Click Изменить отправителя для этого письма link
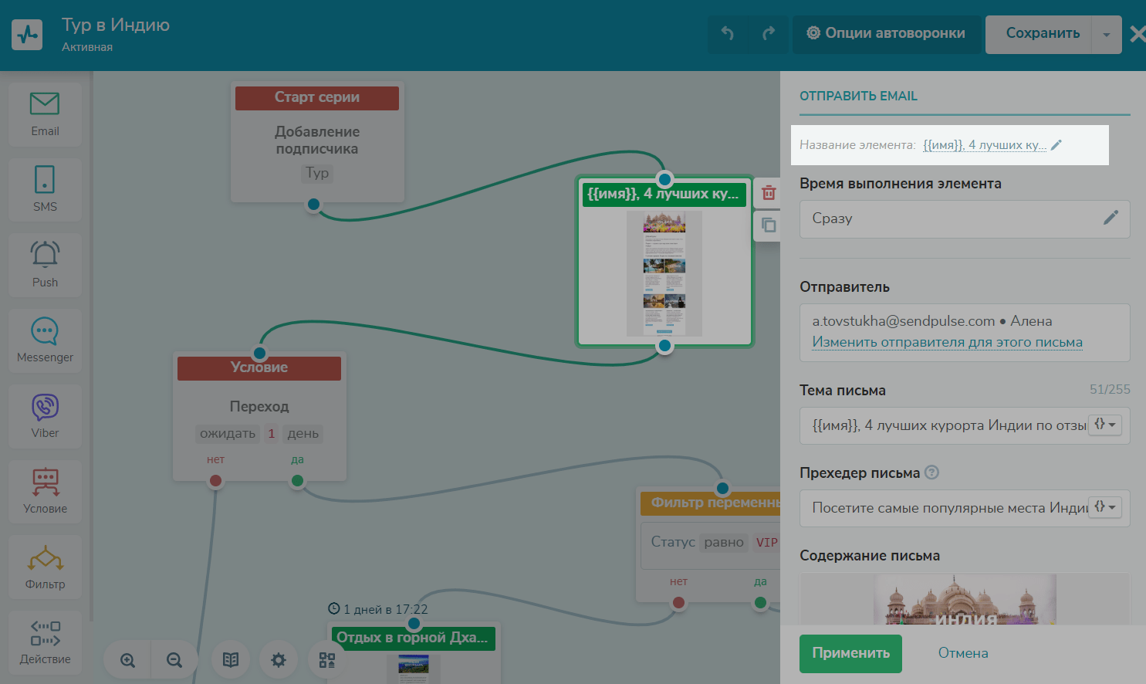This screenshot has width=1146, height=684. point(947,342)
